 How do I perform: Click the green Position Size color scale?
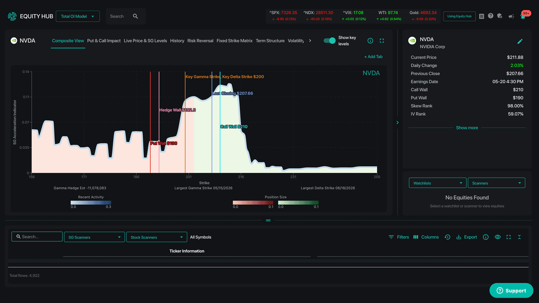298,203
